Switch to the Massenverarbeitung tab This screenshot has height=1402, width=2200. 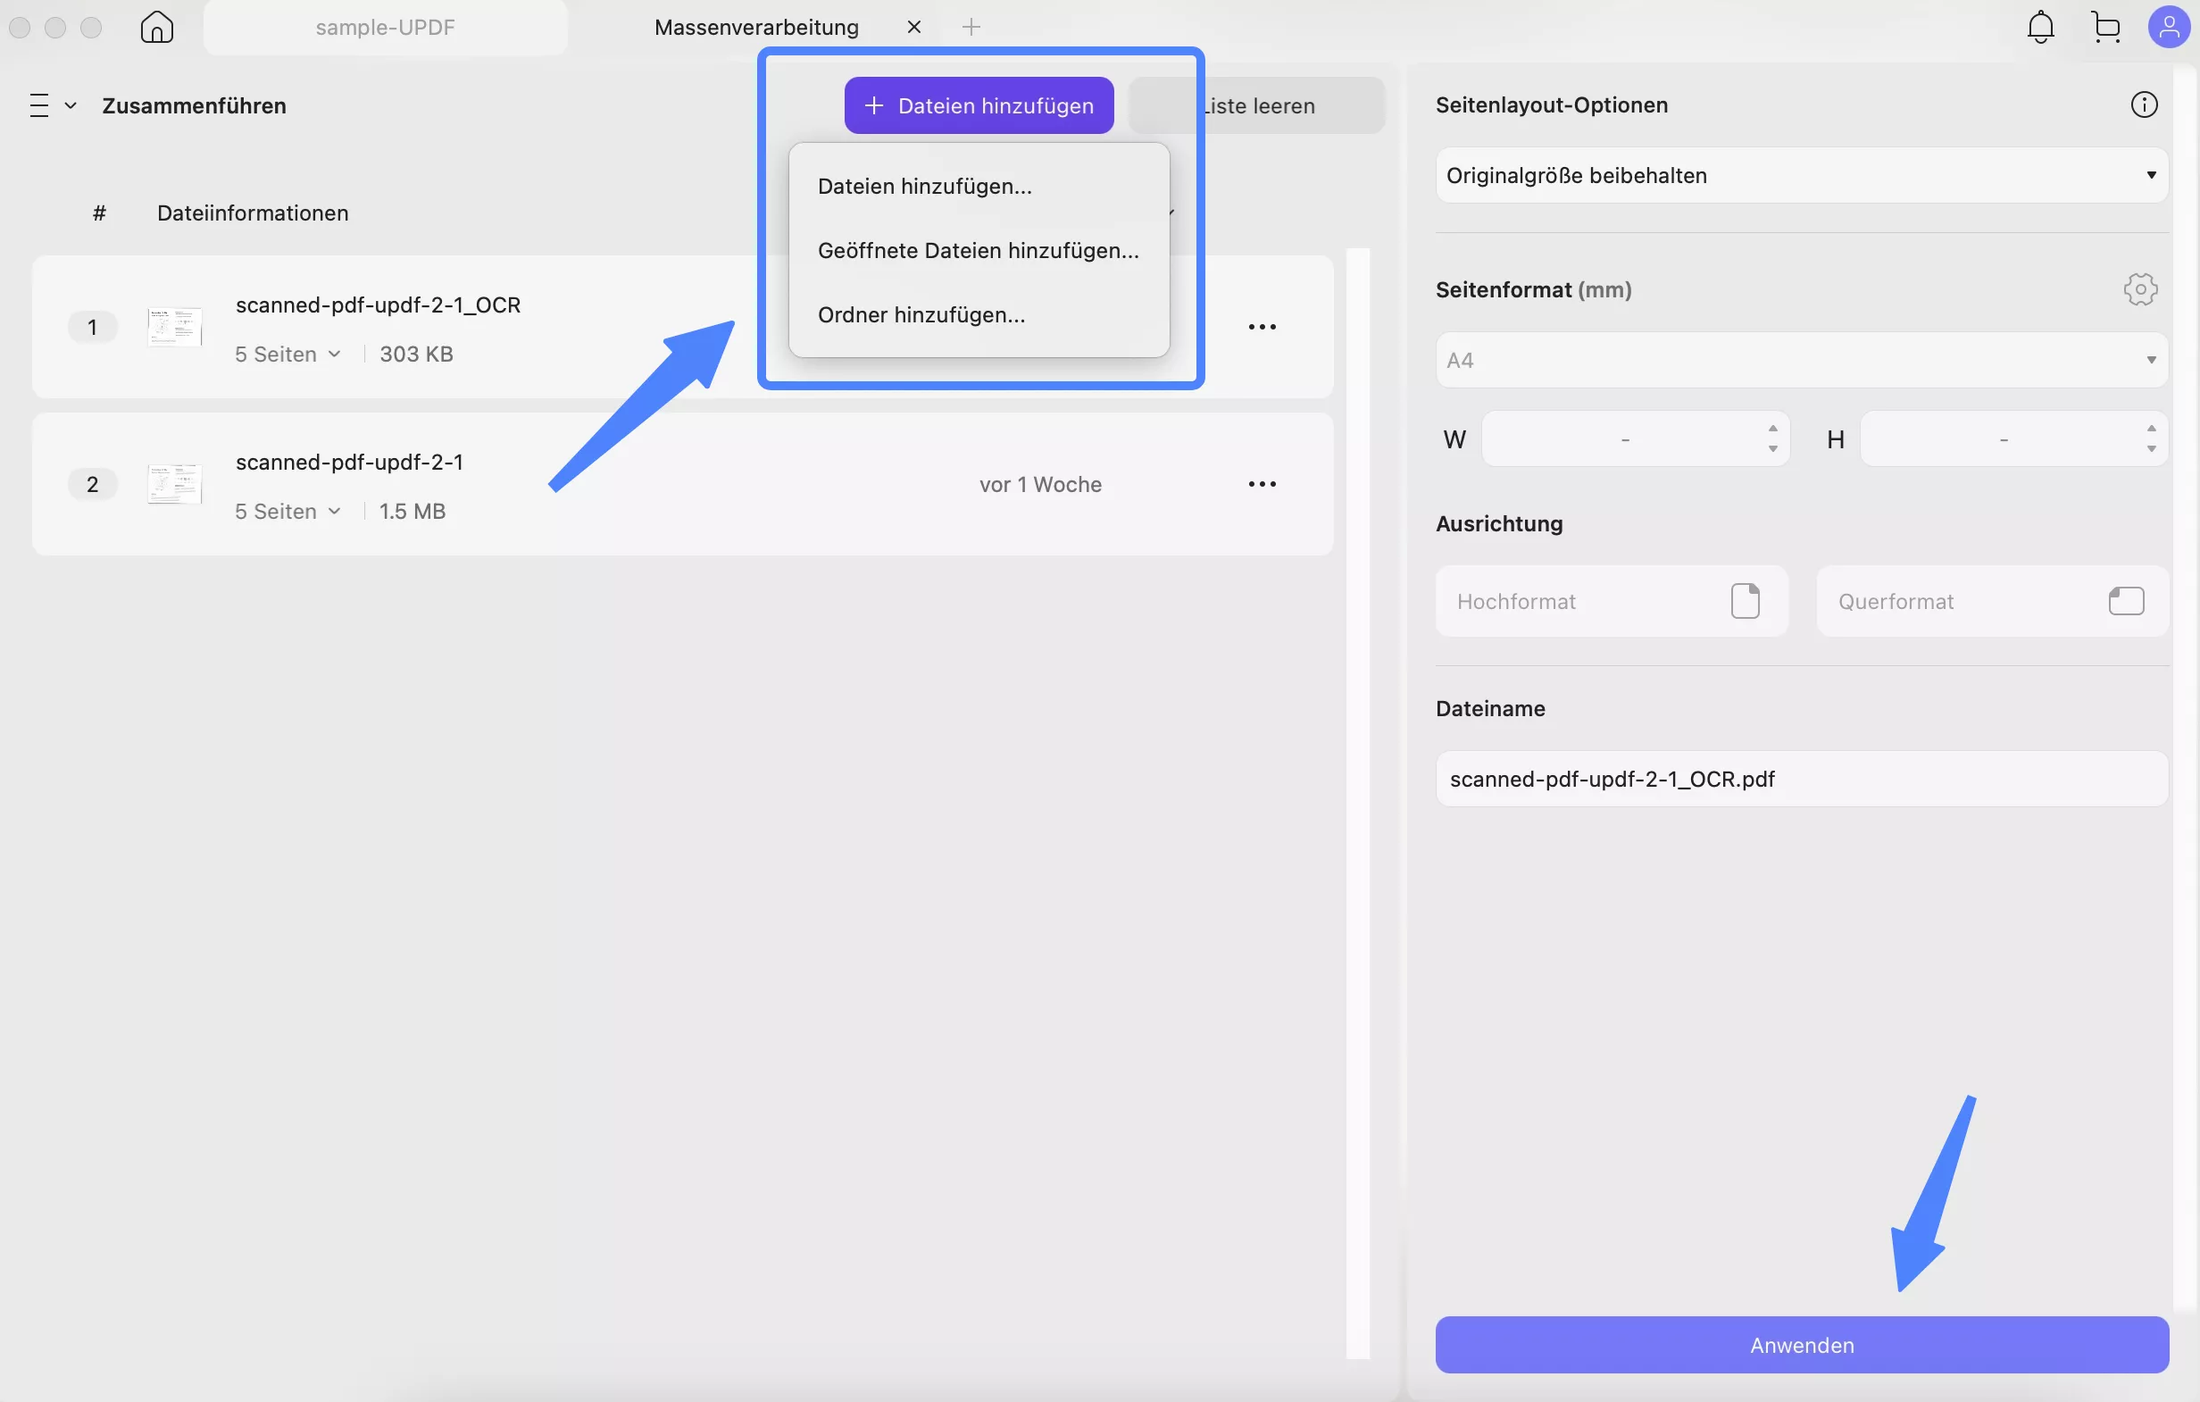point(755,27)
